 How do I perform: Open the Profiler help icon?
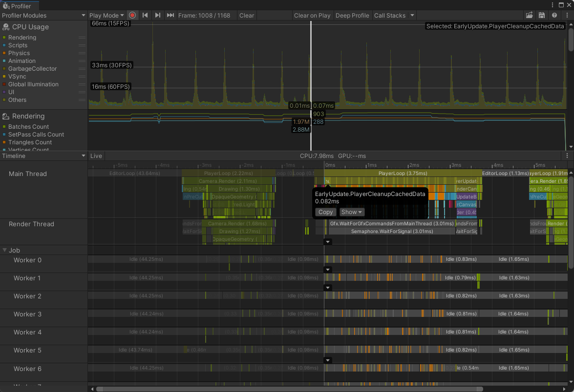point(554,16)
